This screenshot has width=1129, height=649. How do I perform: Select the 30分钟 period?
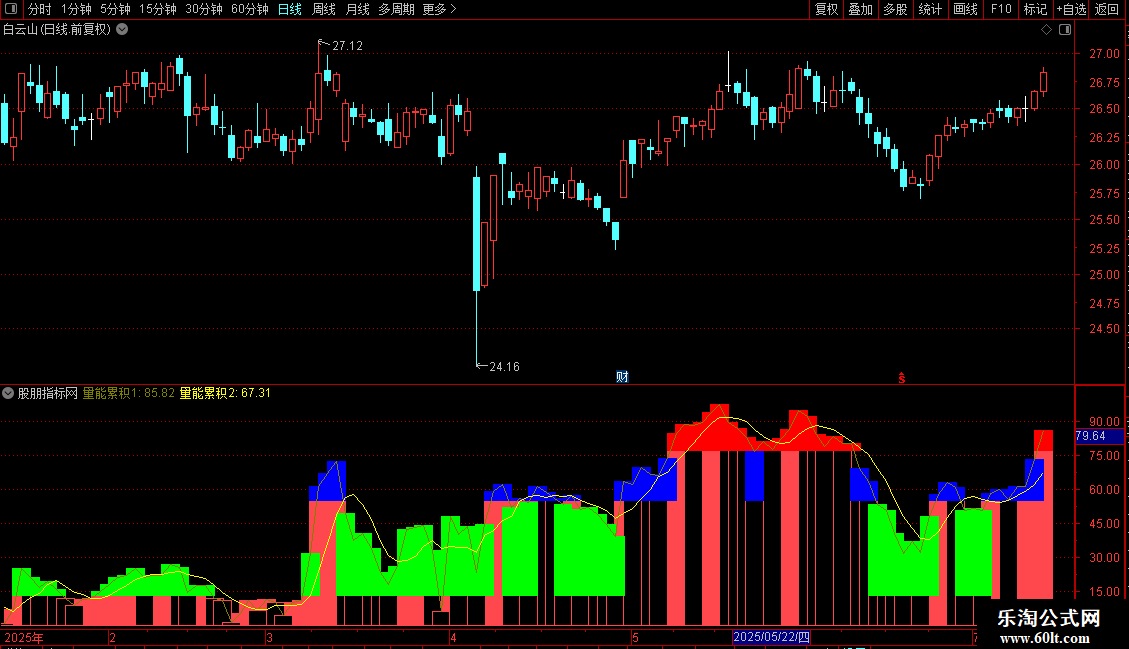(x=203, y=9)
